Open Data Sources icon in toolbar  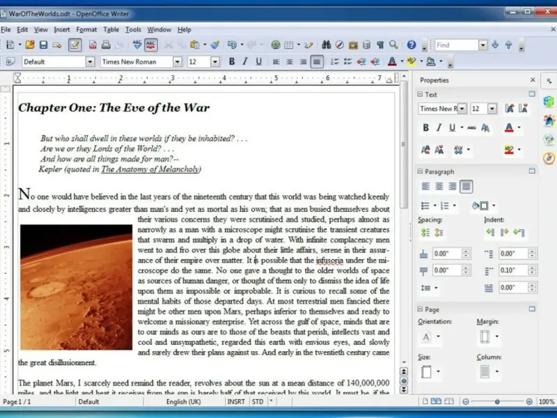coord(367,45)
